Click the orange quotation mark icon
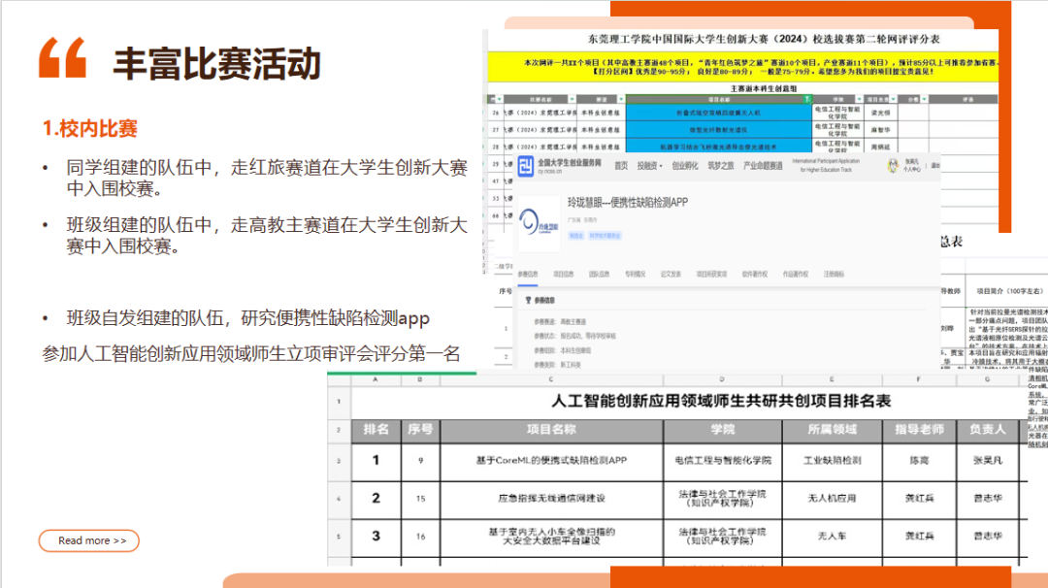 63,59
